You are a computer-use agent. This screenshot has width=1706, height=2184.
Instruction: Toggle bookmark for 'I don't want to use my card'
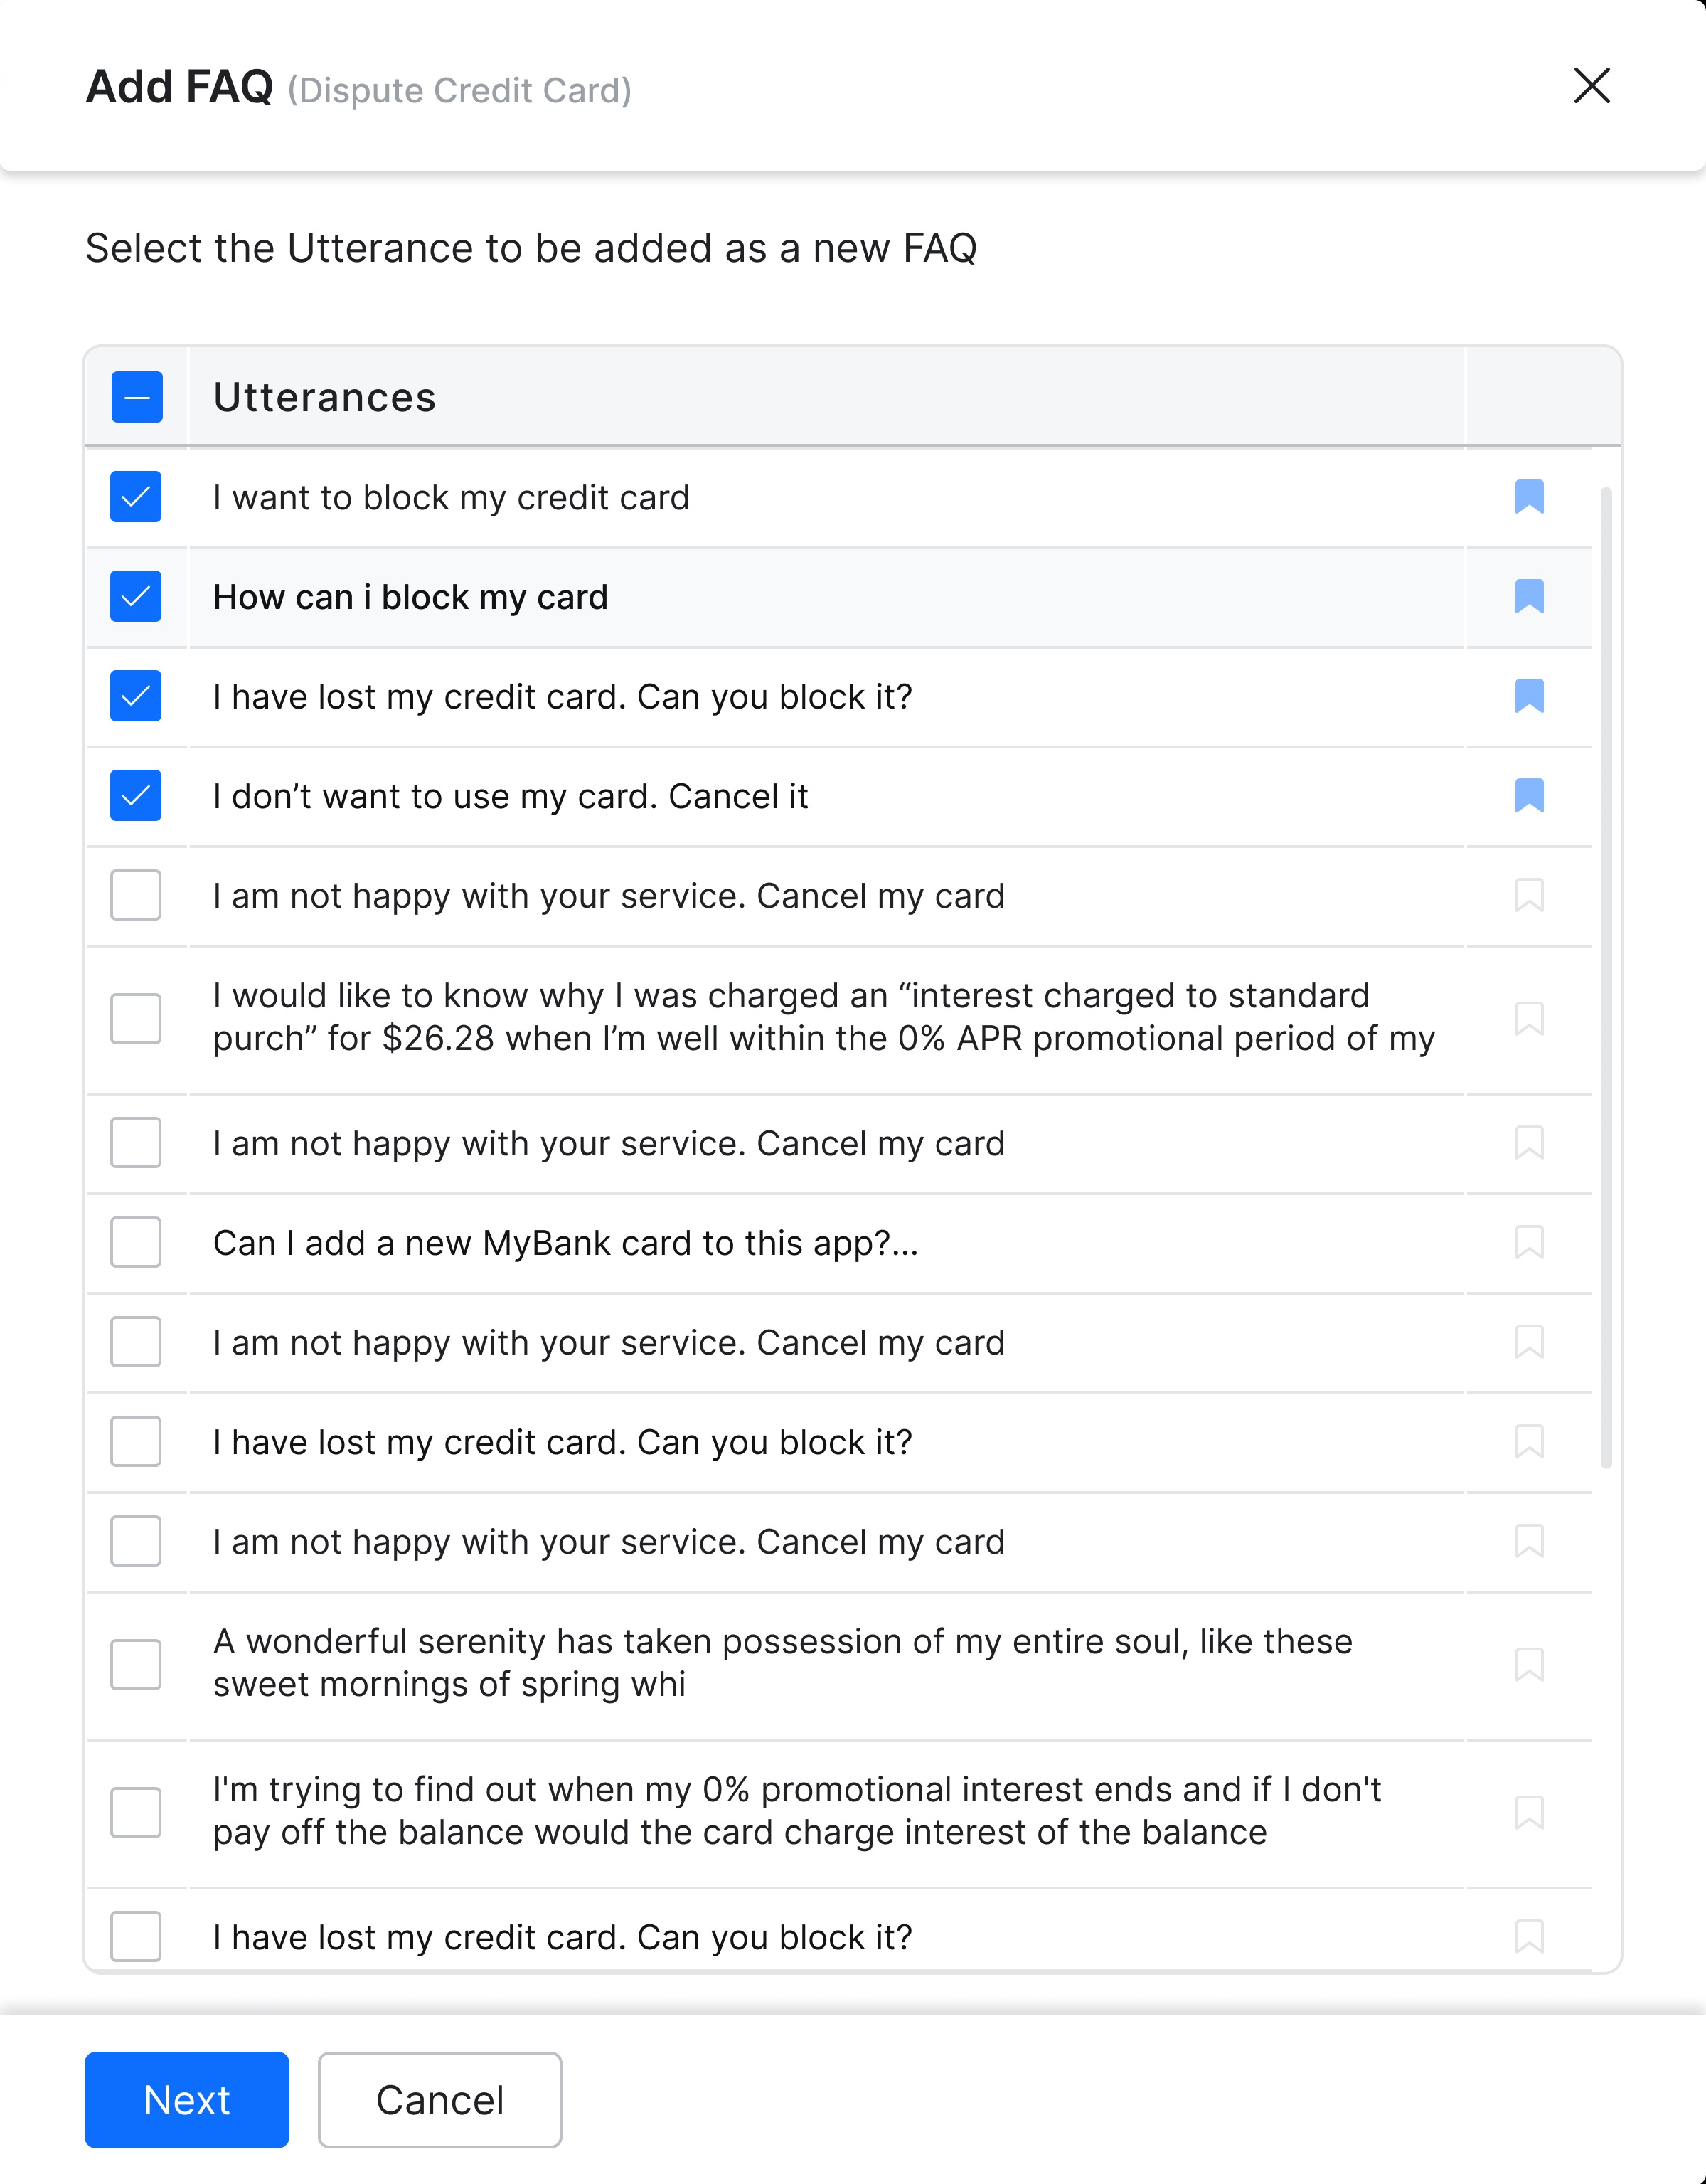click(1528, 796)
